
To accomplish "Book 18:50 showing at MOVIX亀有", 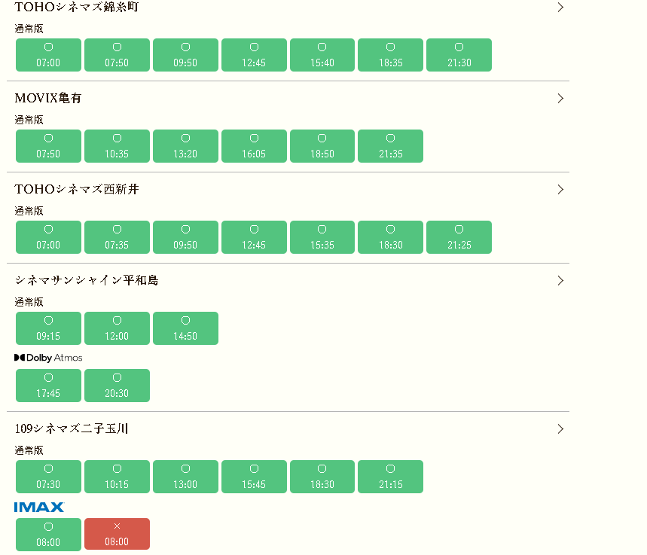I will tap(322, 146).
